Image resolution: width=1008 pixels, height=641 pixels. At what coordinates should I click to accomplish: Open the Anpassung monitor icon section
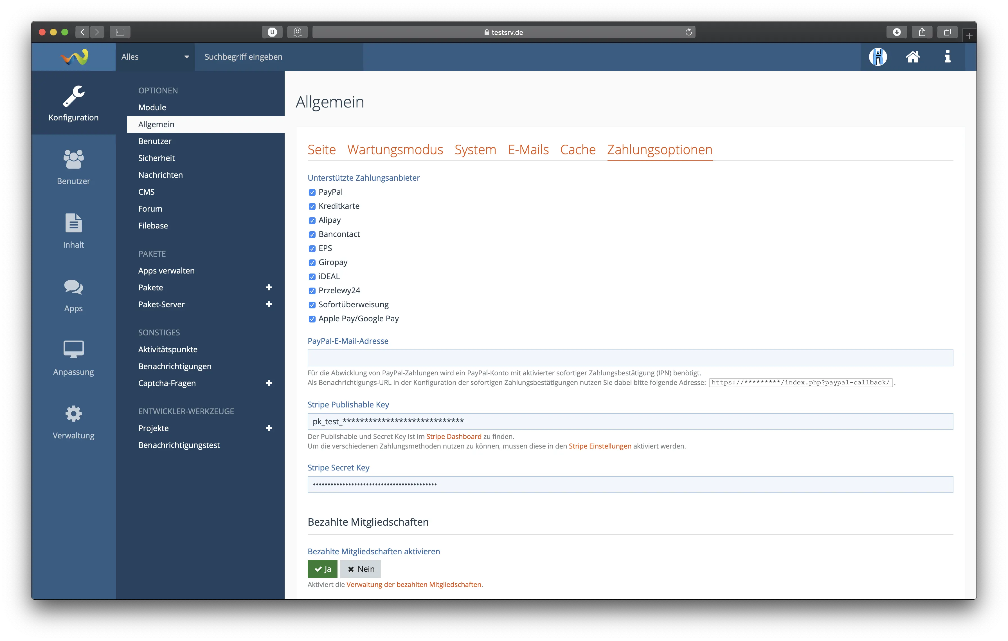pos(73,358)
